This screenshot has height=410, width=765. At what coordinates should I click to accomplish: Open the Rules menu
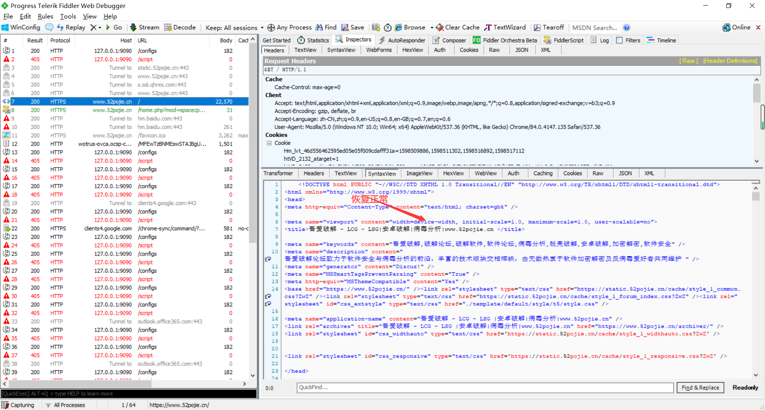click(45, 16)
